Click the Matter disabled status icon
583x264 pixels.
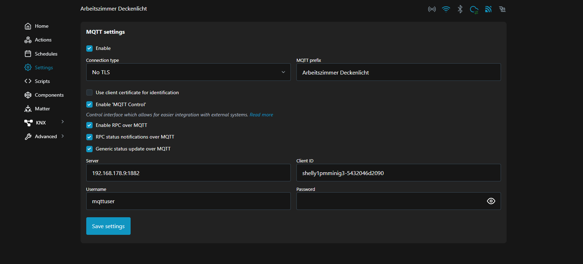coord(502,9)
